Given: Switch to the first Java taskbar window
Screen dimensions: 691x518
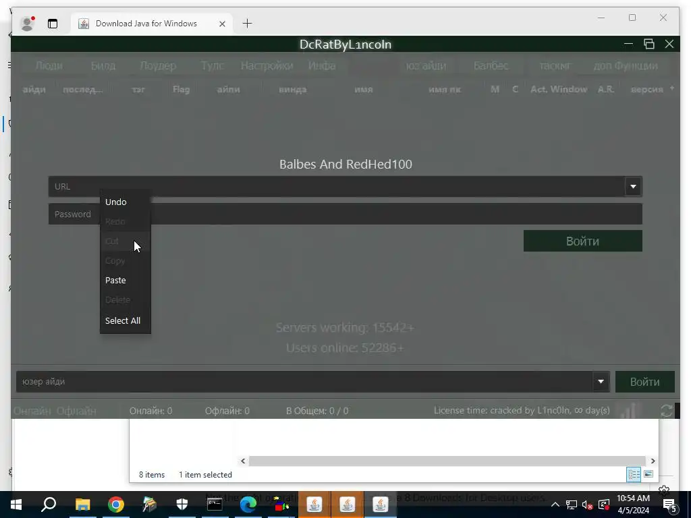Looking at the screenshot, I should 314,505.
